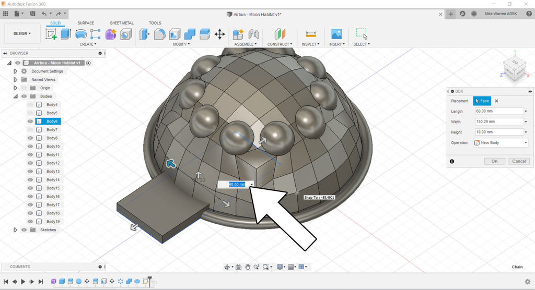535x290 pixels.
Task: Toggle visibility of the Bodies folder
Action: coord(24,96)
